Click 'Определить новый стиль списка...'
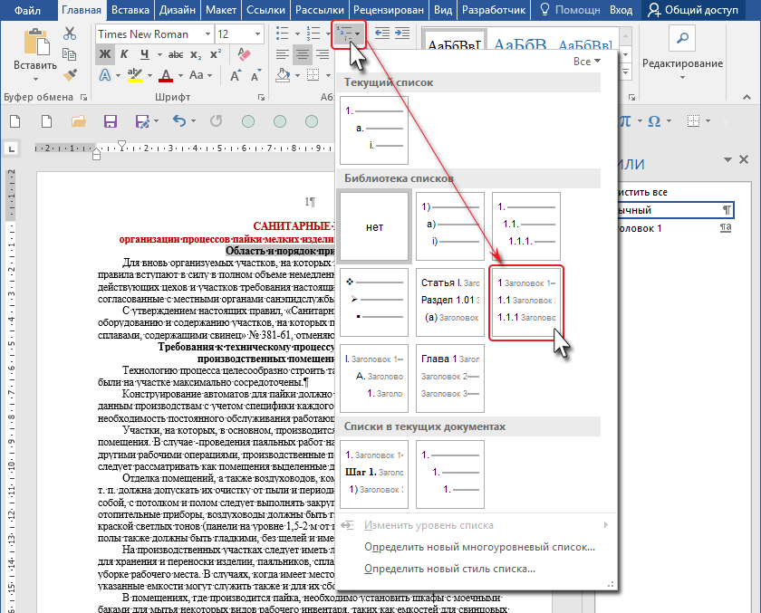The width and height of the screenshot is (761, 613). pos(448,569)
